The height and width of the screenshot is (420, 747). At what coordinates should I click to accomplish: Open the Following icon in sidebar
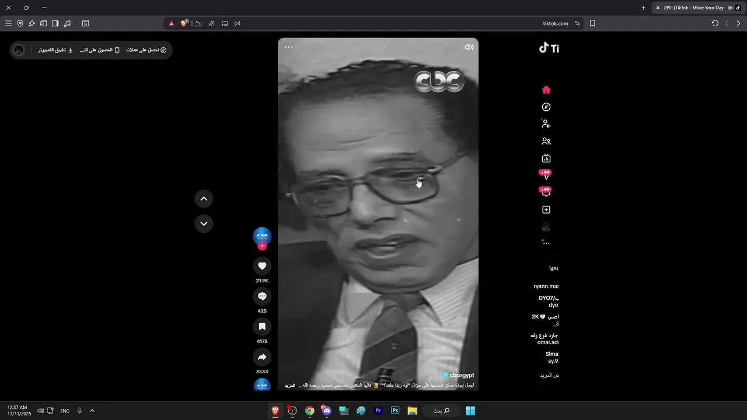click(x=546, y=124)
